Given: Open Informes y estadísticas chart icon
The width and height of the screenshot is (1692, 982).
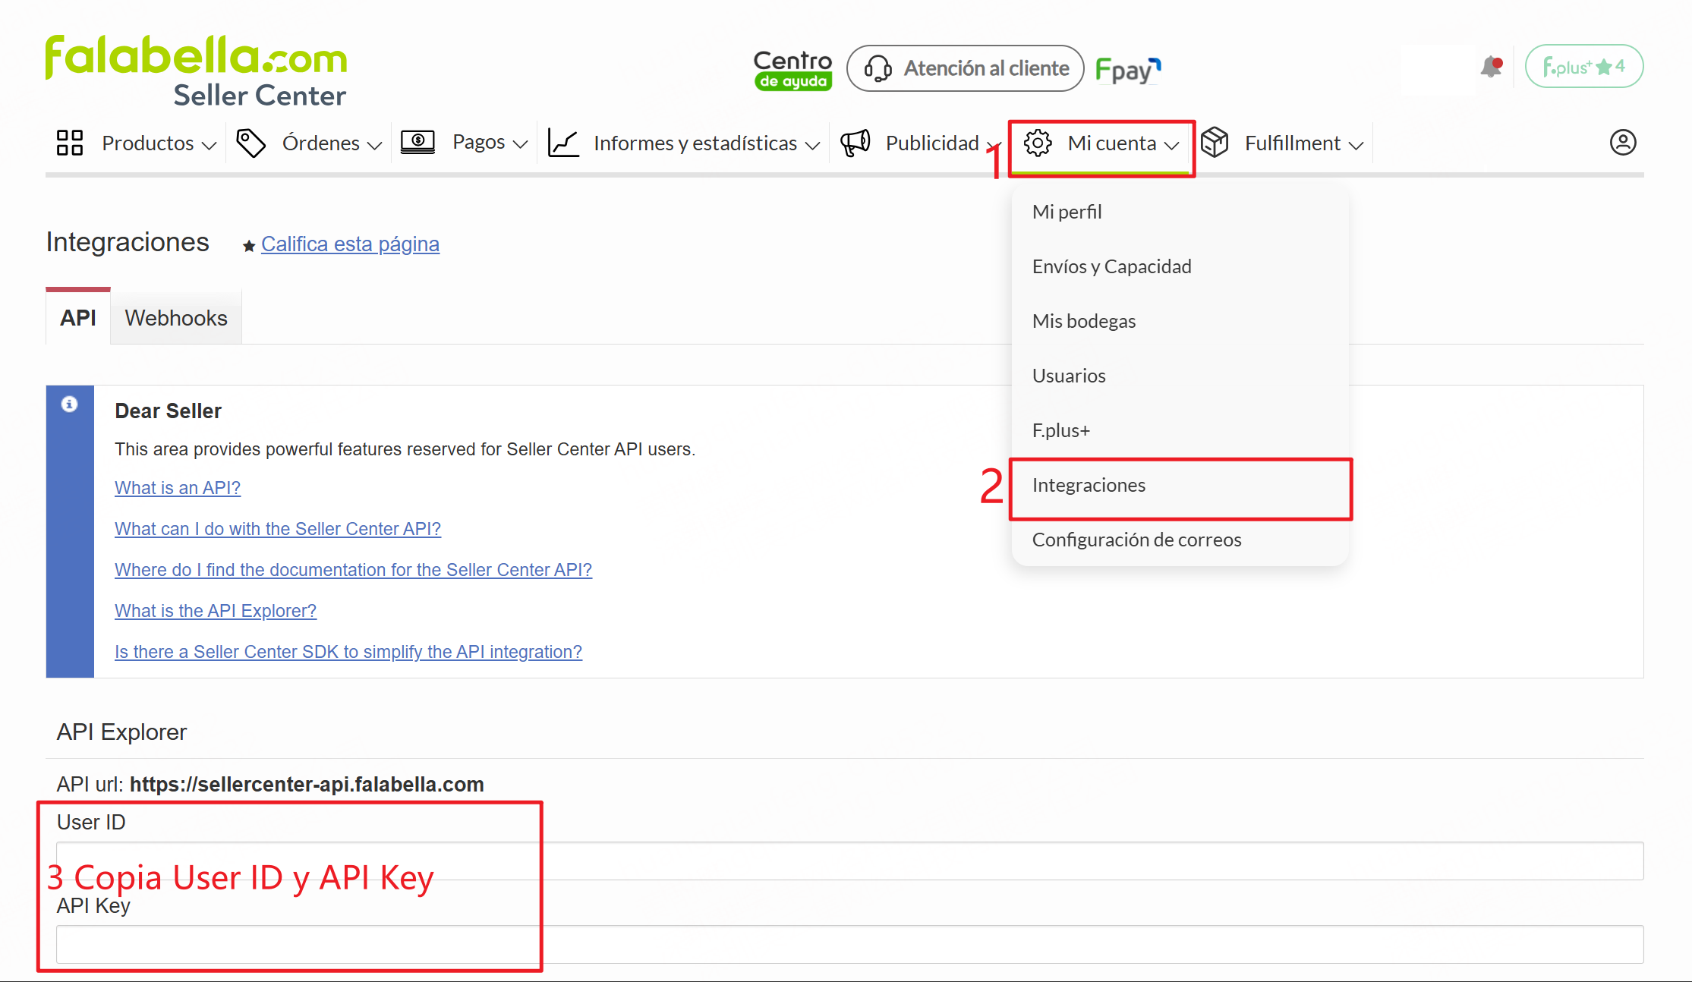Looking at the screenshot, I should click(x=563, y=142).
